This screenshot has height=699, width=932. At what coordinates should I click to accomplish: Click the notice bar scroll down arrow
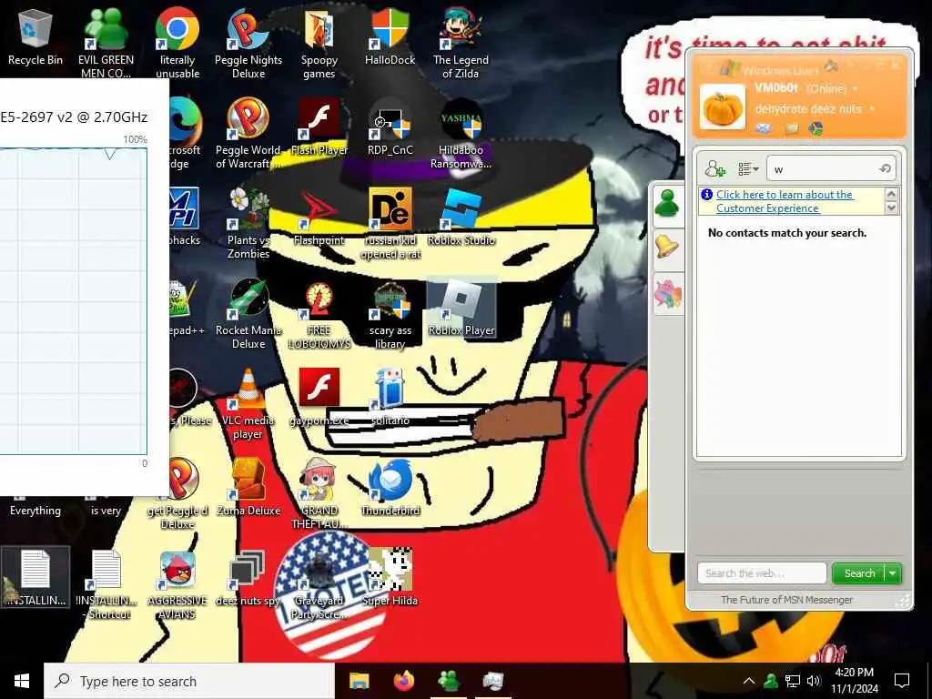tap(891, 208)
